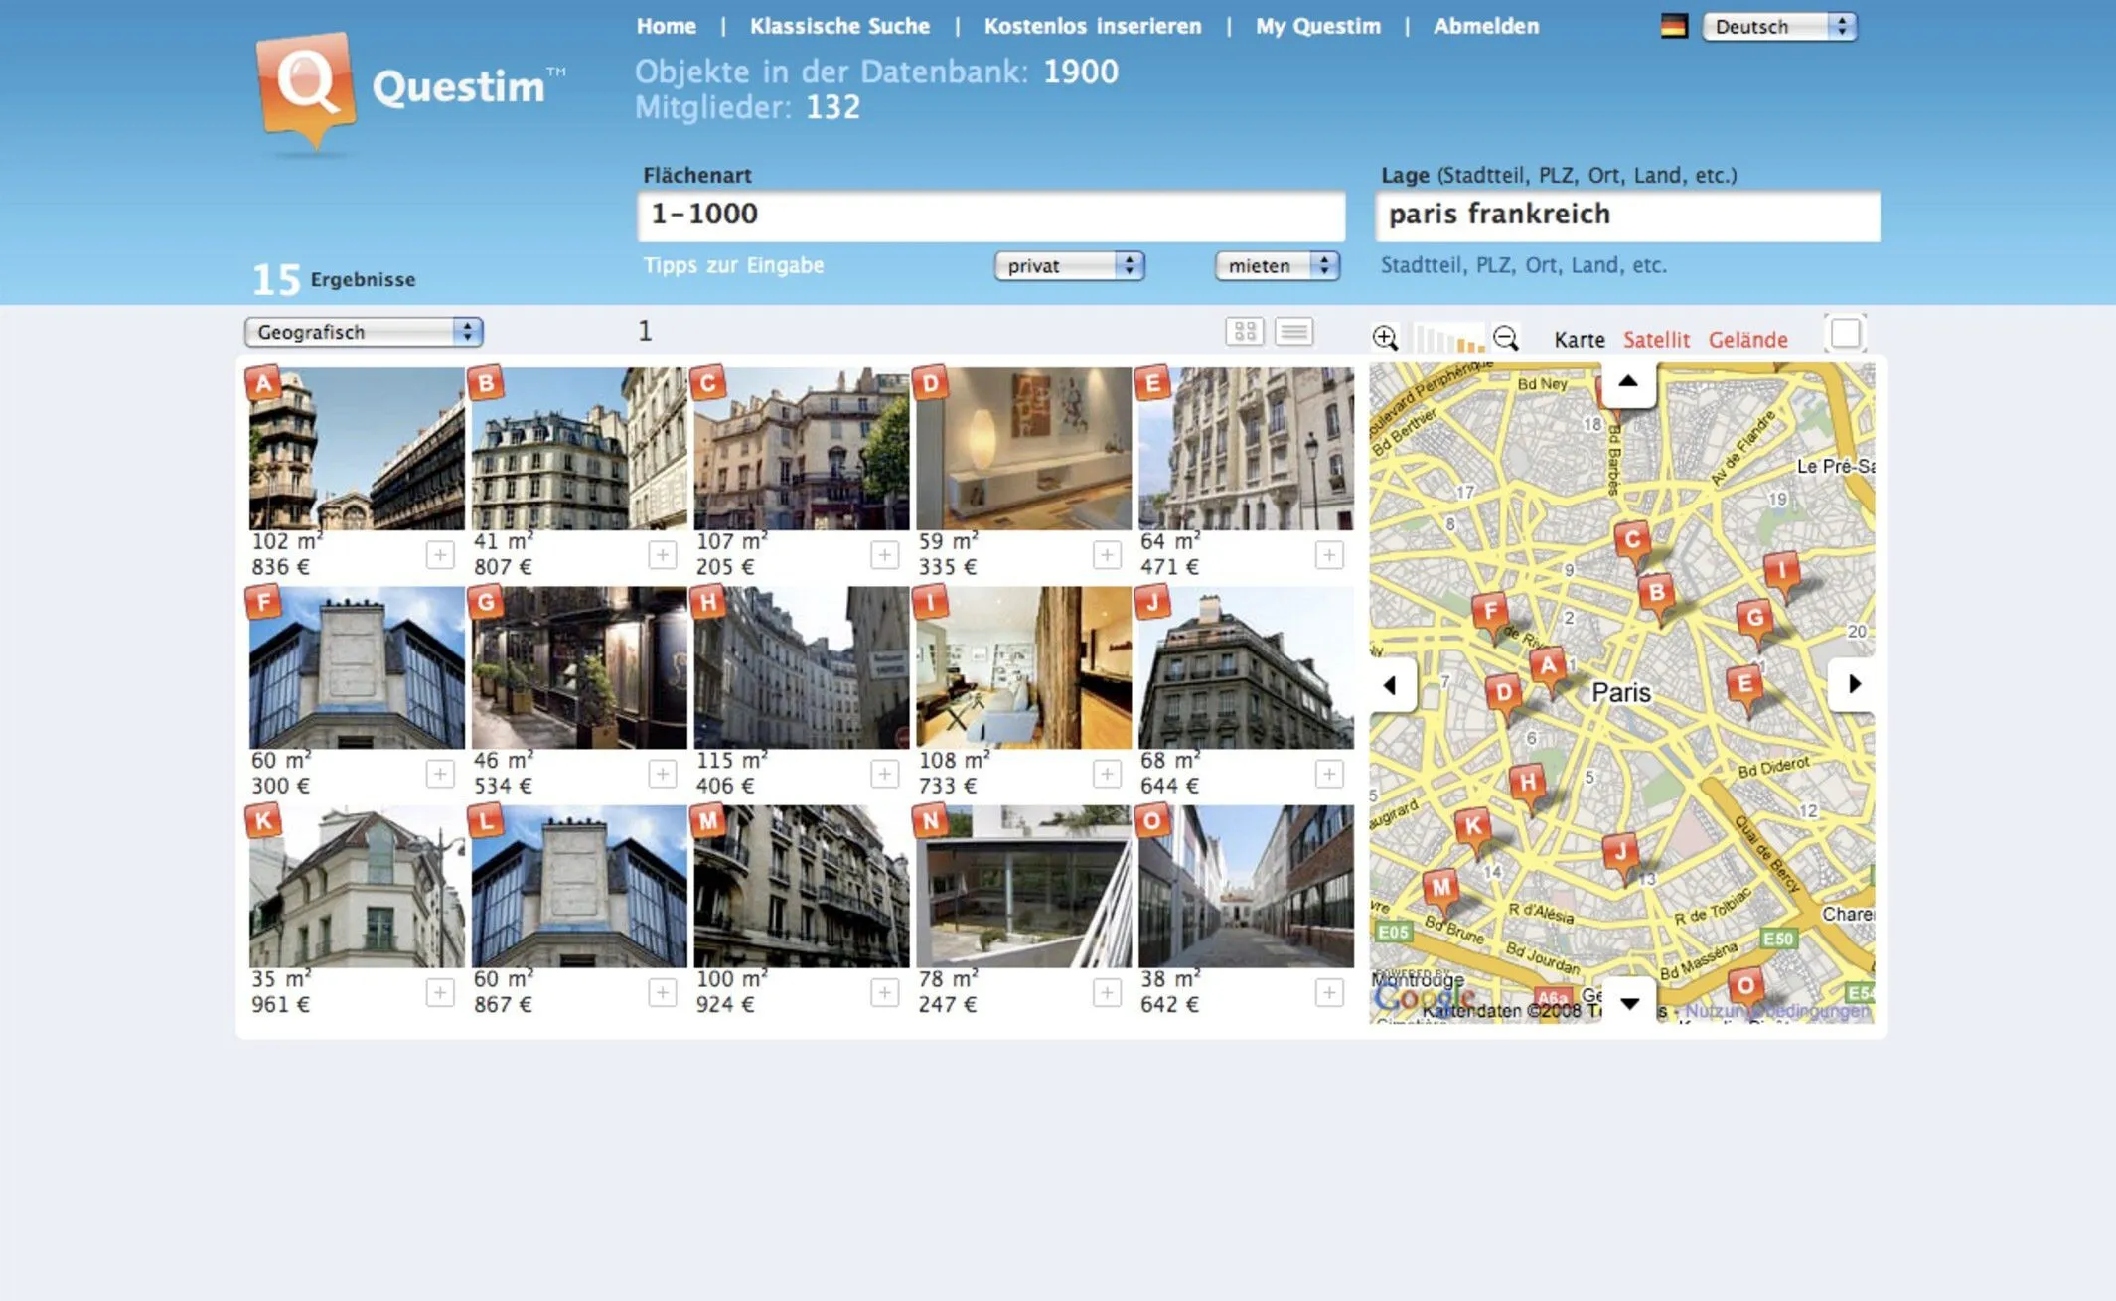The image size is (2116, 1301).
Task: Pan the map upward
Action: [x=1627, y=383]
